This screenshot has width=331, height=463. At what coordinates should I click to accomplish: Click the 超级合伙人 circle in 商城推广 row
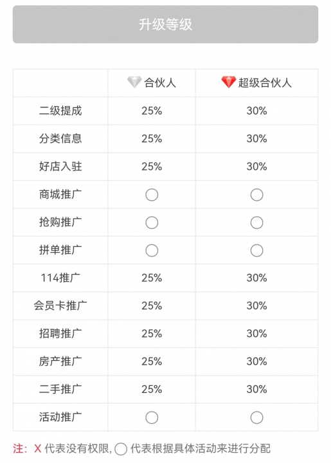tap(256, 195)
